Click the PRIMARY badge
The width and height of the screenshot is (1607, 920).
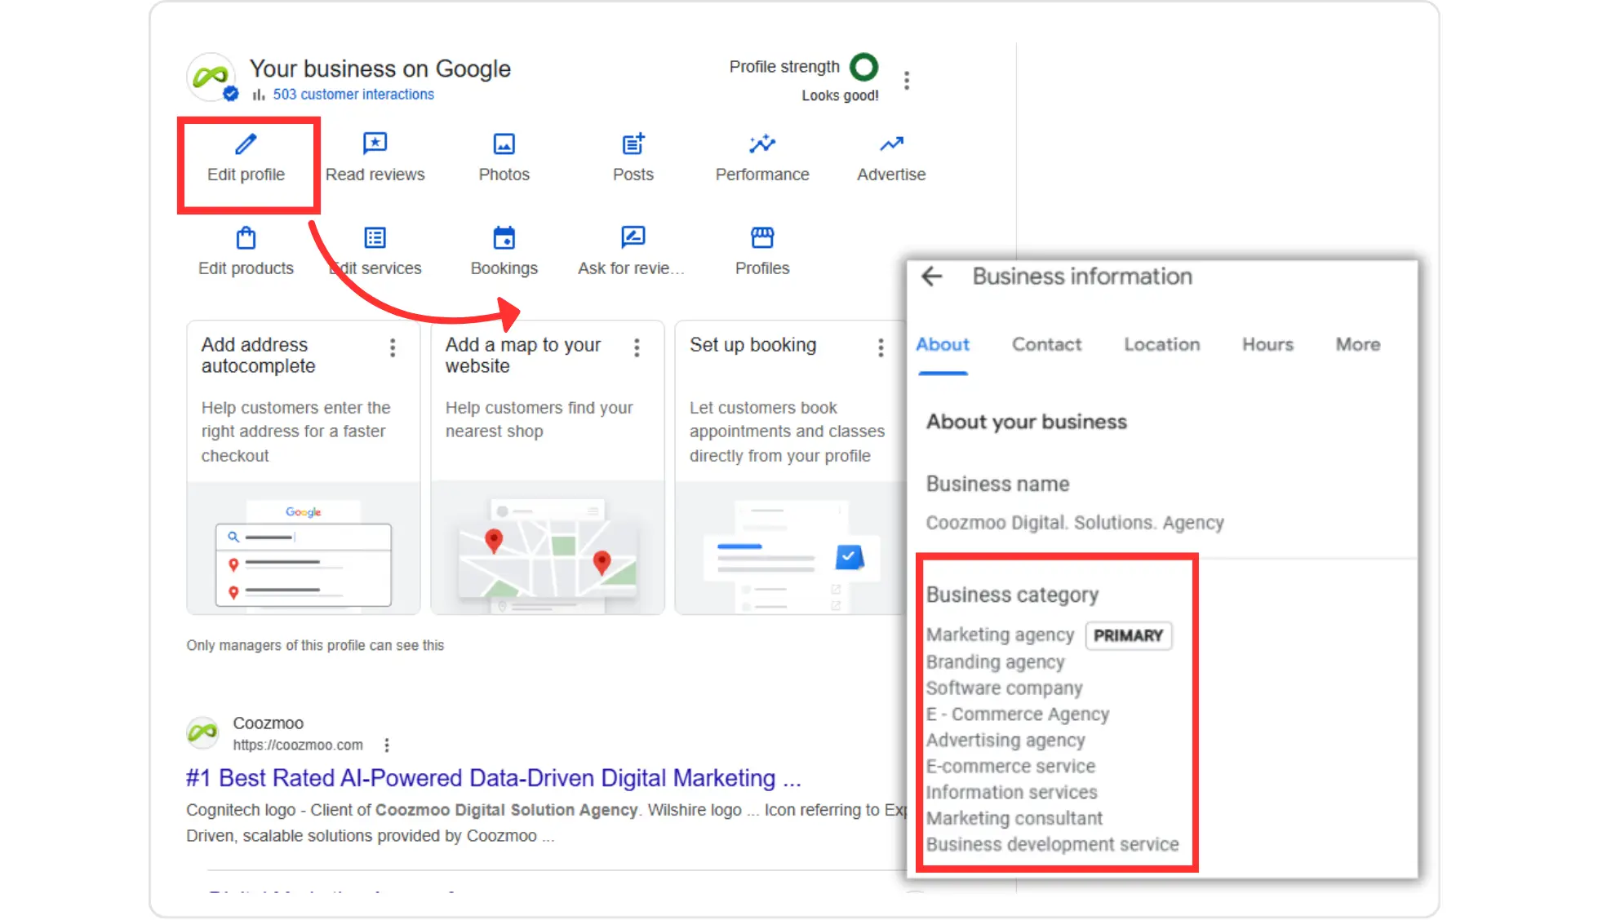click(x=1128, y=636)
